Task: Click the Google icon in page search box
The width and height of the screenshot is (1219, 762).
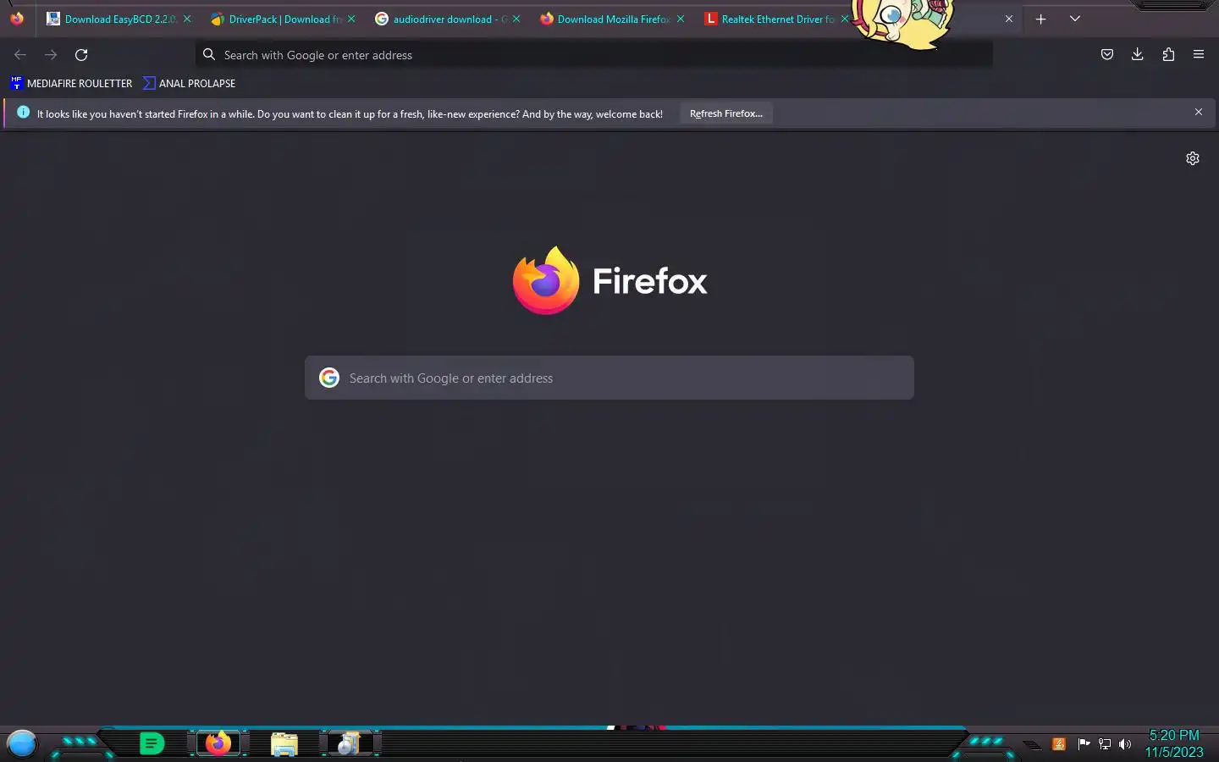Action: 329,378
